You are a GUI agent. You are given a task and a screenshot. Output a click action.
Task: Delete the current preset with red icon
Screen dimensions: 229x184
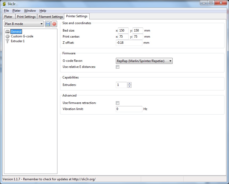coord(54,24)
